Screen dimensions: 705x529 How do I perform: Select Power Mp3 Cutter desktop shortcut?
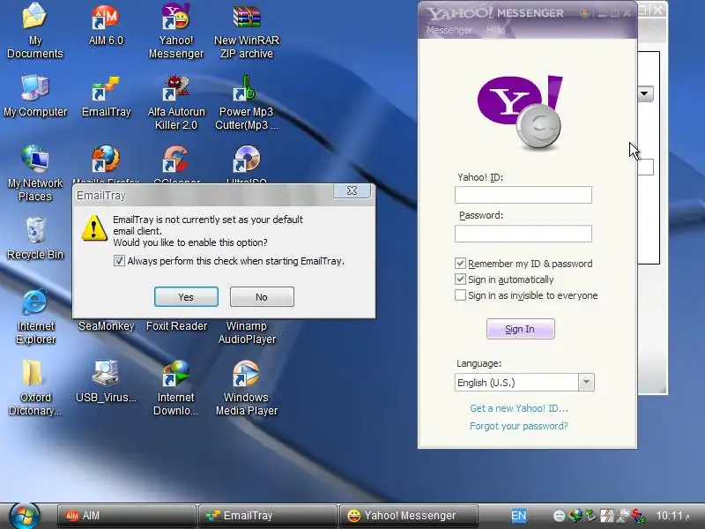point(247,102)
